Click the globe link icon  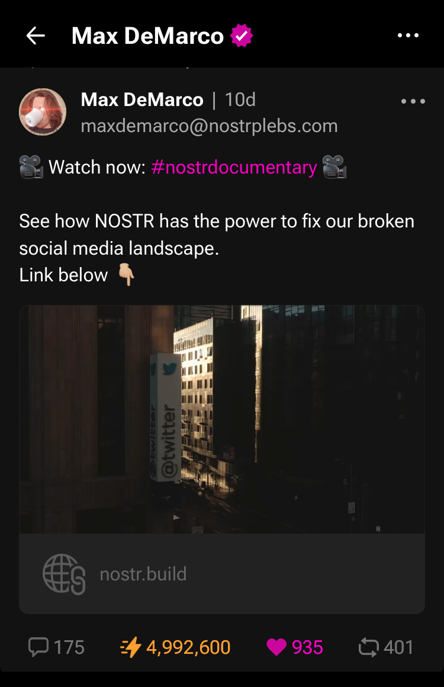pyautogui.click(x=64, y=574)
